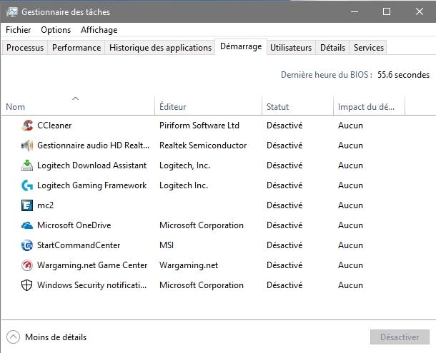
Task: Sort by the Statut column header
Action: [297, 106]
